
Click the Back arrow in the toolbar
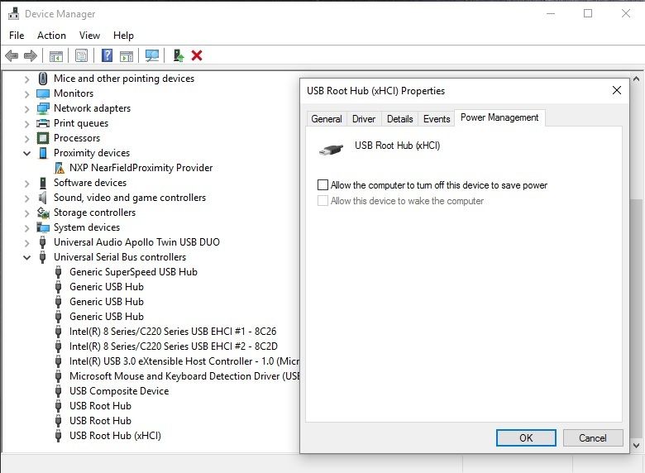click(12, 55)
